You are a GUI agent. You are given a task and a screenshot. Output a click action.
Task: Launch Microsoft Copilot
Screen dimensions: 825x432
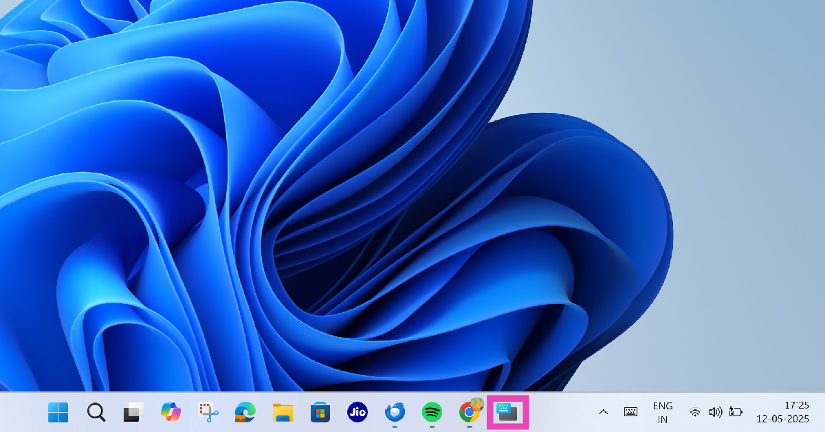(170, 413)
